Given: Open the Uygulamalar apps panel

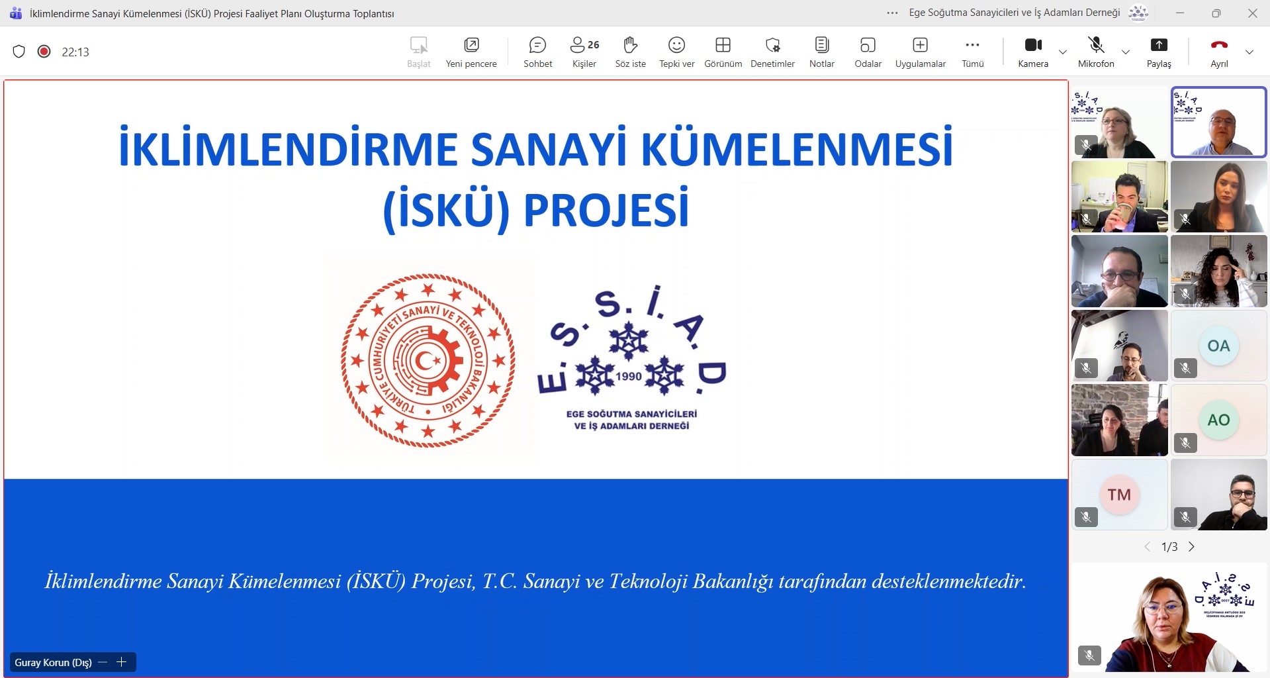Looking at the screenshot, I should (920, 52).
